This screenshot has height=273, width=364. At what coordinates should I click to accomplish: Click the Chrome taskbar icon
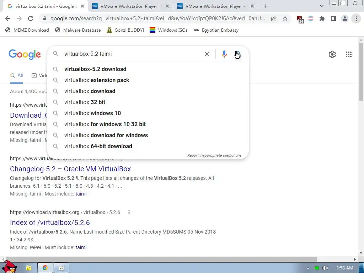(45, 268)
